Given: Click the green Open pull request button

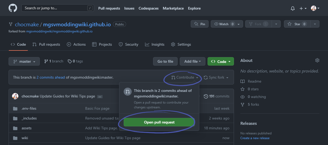Looking at the screenshot, I should (x=159, y=122).
